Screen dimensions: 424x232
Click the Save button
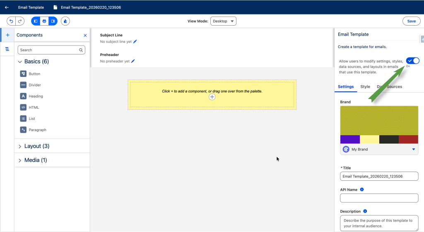(411, 21)
